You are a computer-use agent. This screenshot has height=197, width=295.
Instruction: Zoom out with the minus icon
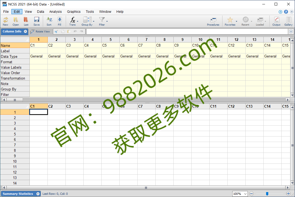coord(251,194)
